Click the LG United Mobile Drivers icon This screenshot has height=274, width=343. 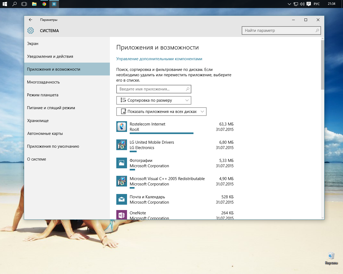pos(122,145)
